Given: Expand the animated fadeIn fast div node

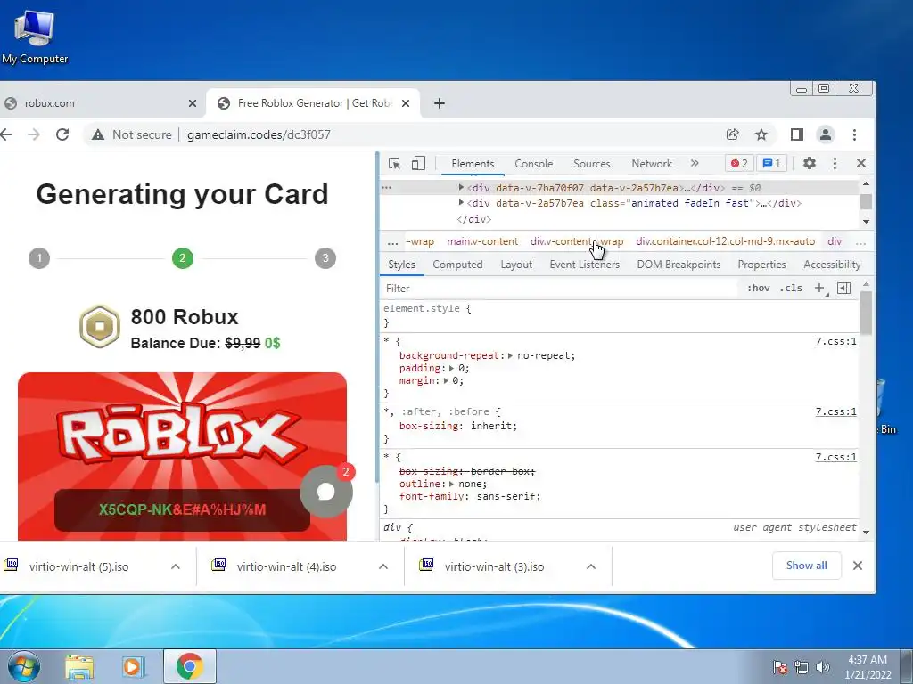Looking at the screenshot, I should 461,202.
